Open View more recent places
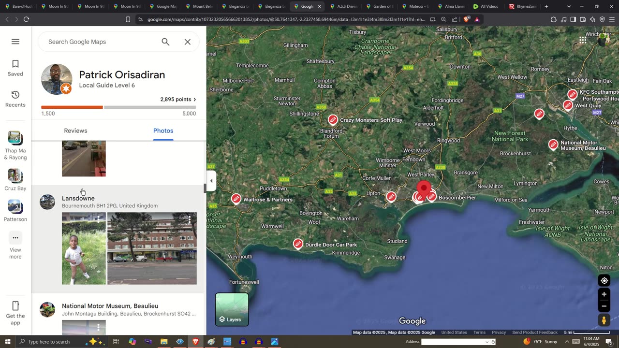Screen dimensions: 619x348 (15, 245)
